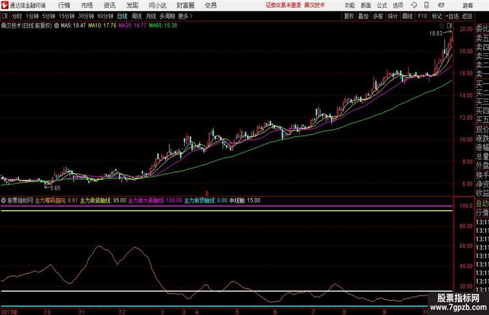Select the 月线 monthly period tab

pos(151,16)
